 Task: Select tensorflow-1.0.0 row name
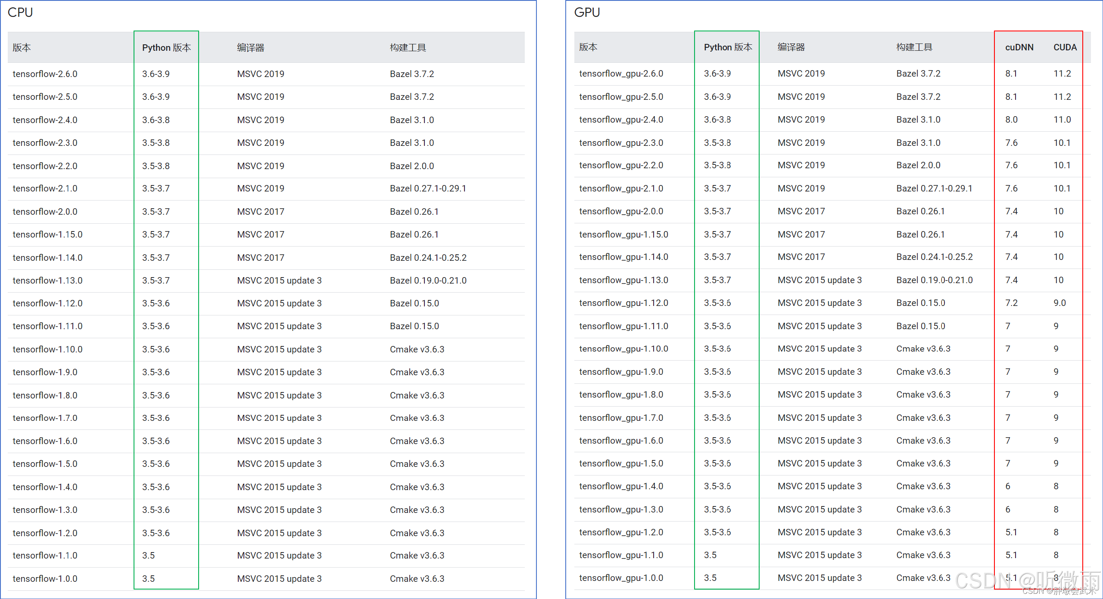[45, 579]
